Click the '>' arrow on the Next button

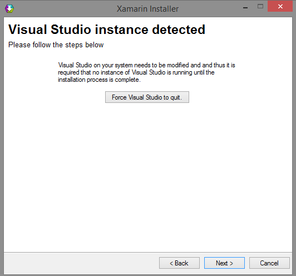[x=231, y=263]
